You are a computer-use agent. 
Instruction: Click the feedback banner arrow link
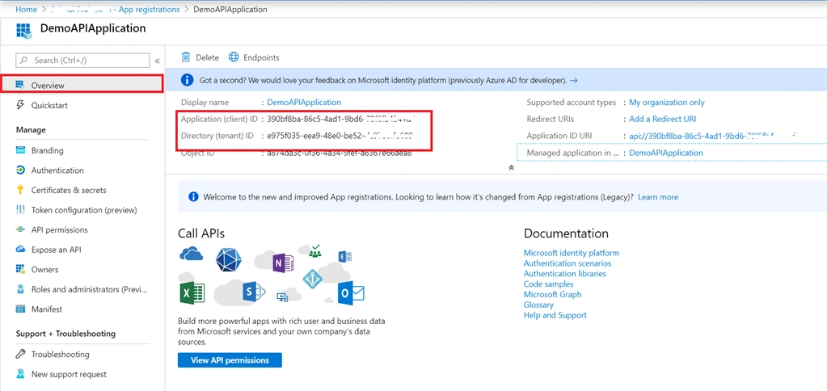pos(574,81)
